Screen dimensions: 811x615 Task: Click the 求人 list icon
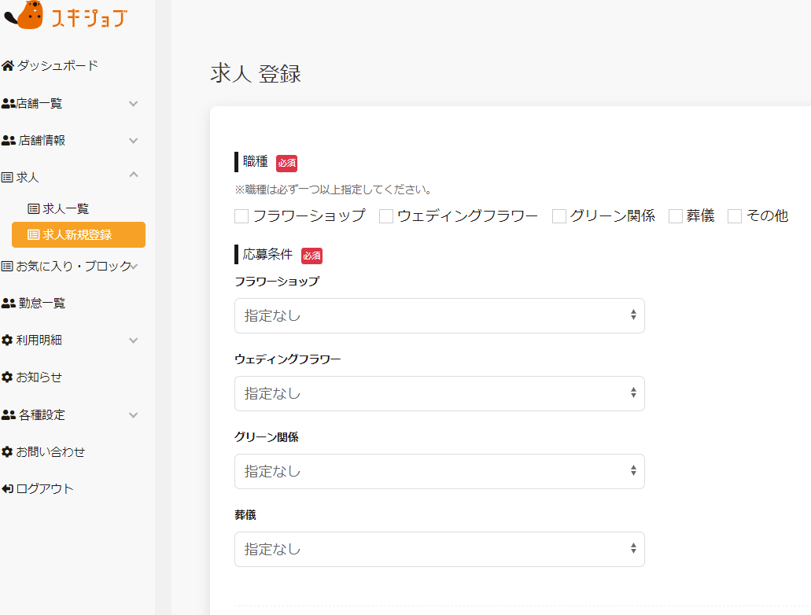coord(7,178)
